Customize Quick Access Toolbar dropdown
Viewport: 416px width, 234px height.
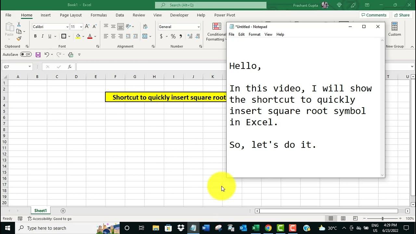click(x=79, y=55)
